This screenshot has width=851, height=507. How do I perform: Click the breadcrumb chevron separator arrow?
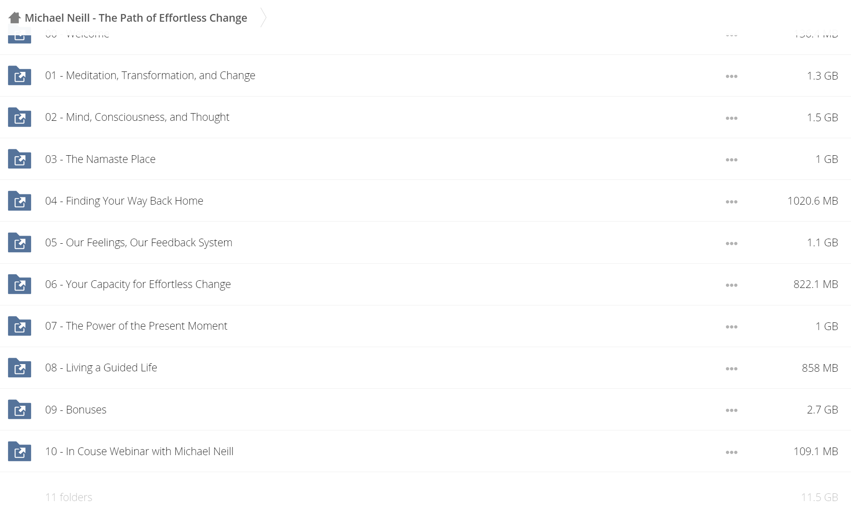coord(263,18)
